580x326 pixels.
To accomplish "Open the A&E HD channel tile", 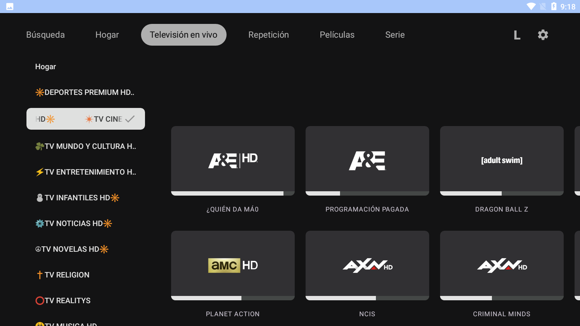I will click(233, 160).
